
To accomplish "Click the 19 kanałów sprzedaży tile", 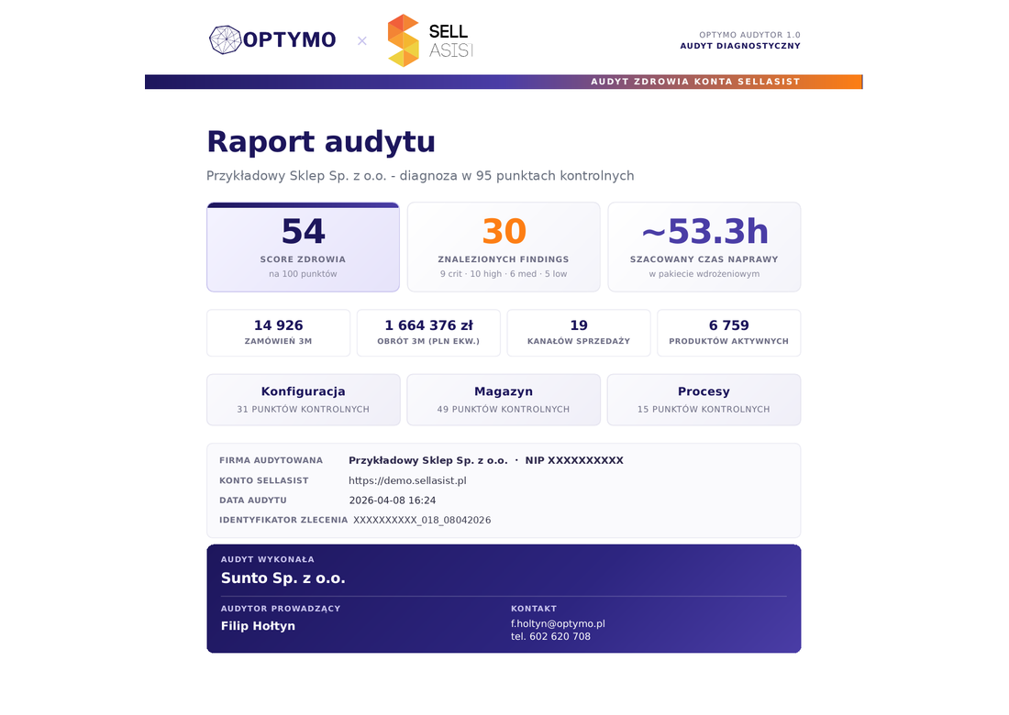I will click(579, 333).
